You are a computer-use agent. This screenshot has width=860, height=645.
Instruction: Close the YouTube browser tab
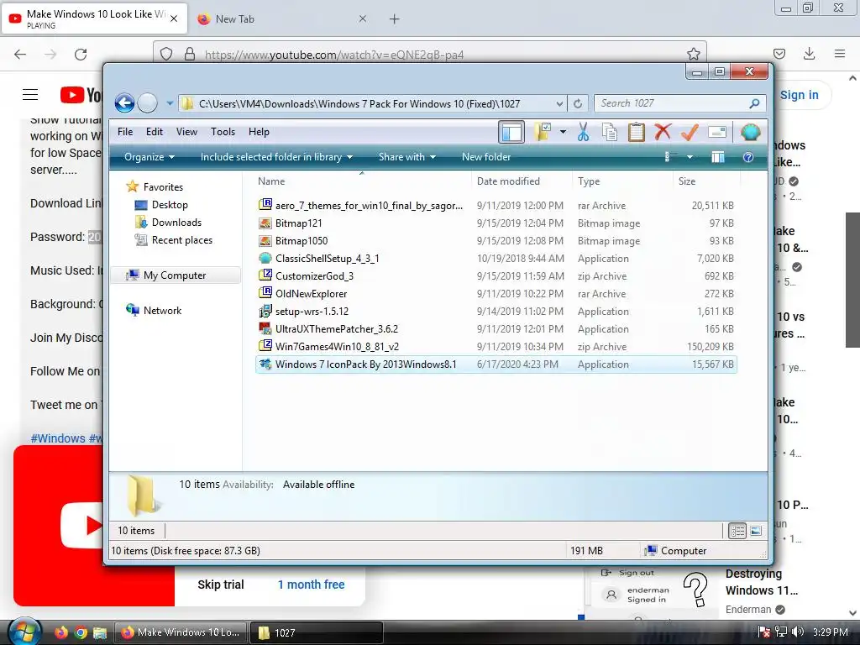[174, 18]
